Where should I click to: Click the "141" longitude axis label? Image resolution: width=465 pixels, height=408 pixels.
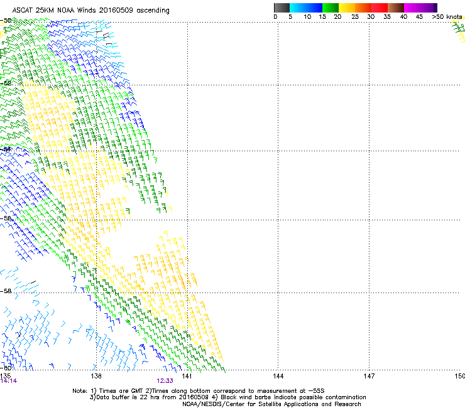pos(187,376)
